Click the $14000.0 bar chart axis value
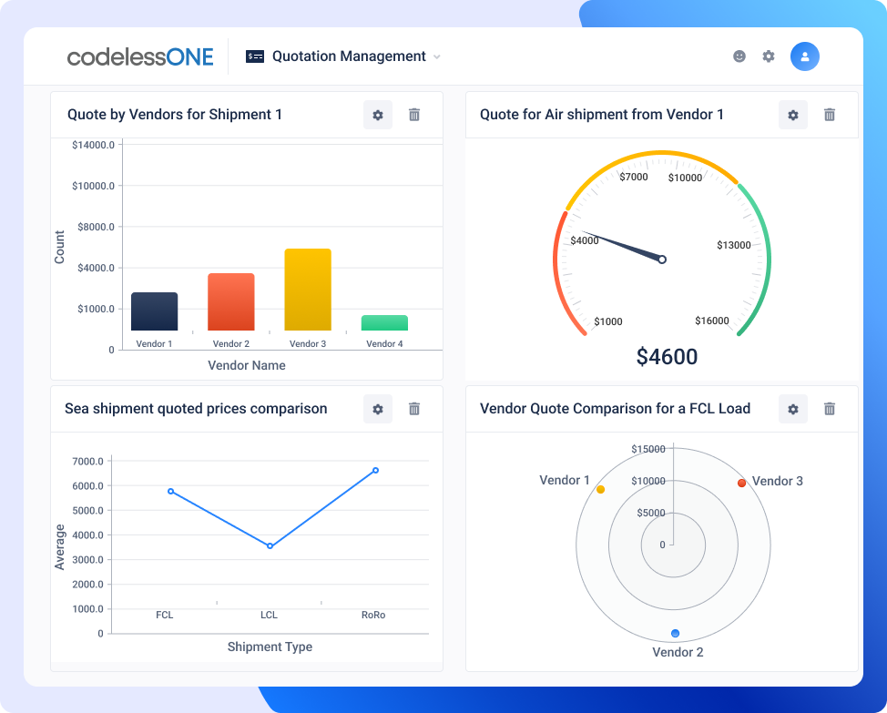The height and width of the screenshot is (713, 887). click(x=93, y=145)
